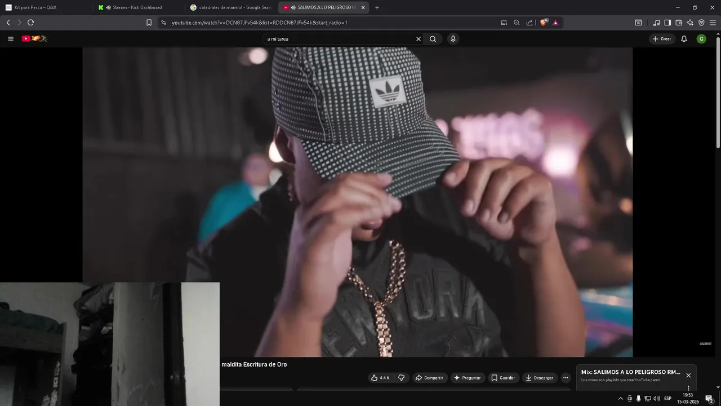Open the tab search icon in toolbar
Viewport: 721px width, 406px height.
(638, 23)
